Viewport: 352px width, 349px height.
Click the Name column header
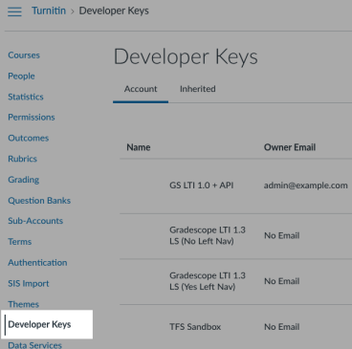(x=139, y=147)
